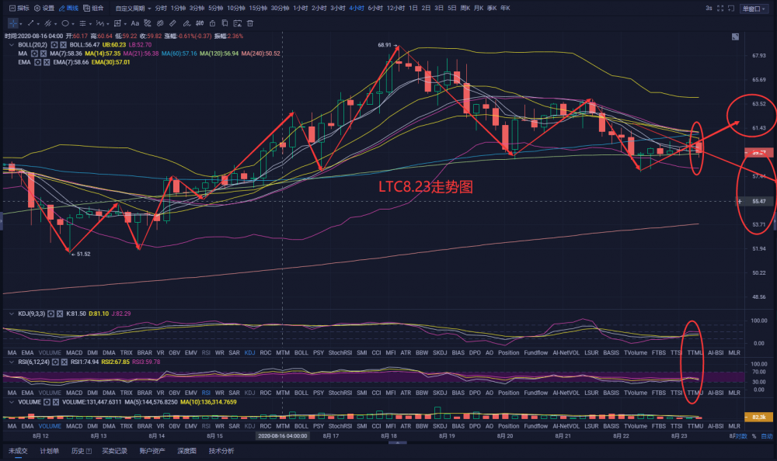The height and width of the screenshot is (461, 777).
Task: Select the position measurement tool
Action: (117, 23)
